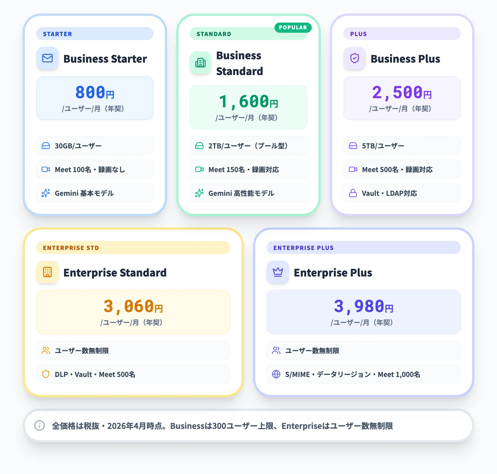The height and width of the screenshot is (474, 497).
Task: Click the storage drive icon next to 2TB/ユーザー
Action: click(199, 146)
